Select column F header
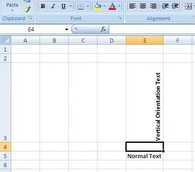The width and height of the screenshot is (195, 172). pyautogui.click(x=177, y=40)
